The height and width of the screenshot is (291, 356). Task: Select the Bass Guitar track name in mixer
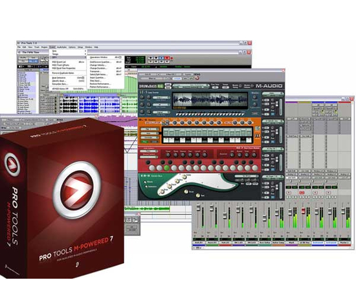pos(265,242)
